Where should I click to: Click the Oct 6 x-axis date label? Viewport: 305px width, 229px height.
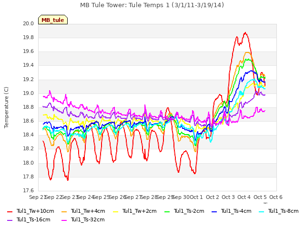[x=276, y=197]
